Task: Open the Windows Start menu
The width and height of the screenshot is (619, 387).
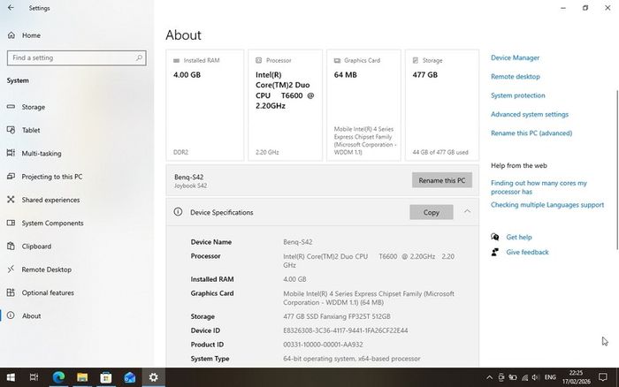Action: pyautogui.click(x=11, y=377)
